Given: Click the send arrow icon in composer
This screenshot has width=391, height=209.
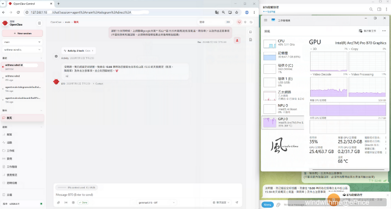Looking at the screenshot, I should click(237, 202).
